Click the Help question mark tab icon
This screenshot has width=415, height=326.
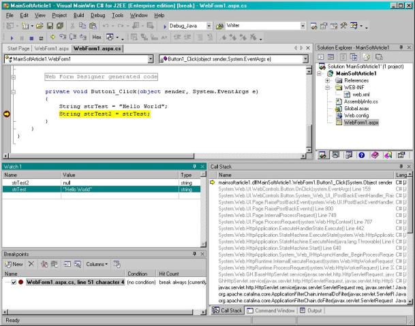pos(362,155)
